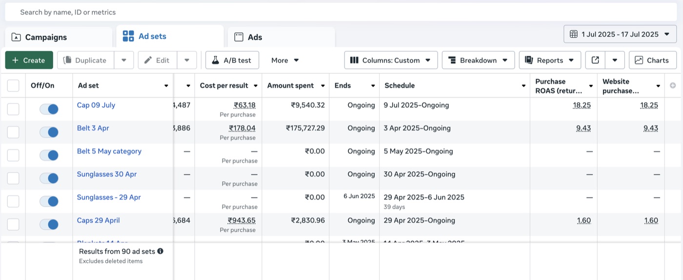Switch to the Ad sets tab
The height and width of the screenshot is (280, 683).
tap(170, 36)
